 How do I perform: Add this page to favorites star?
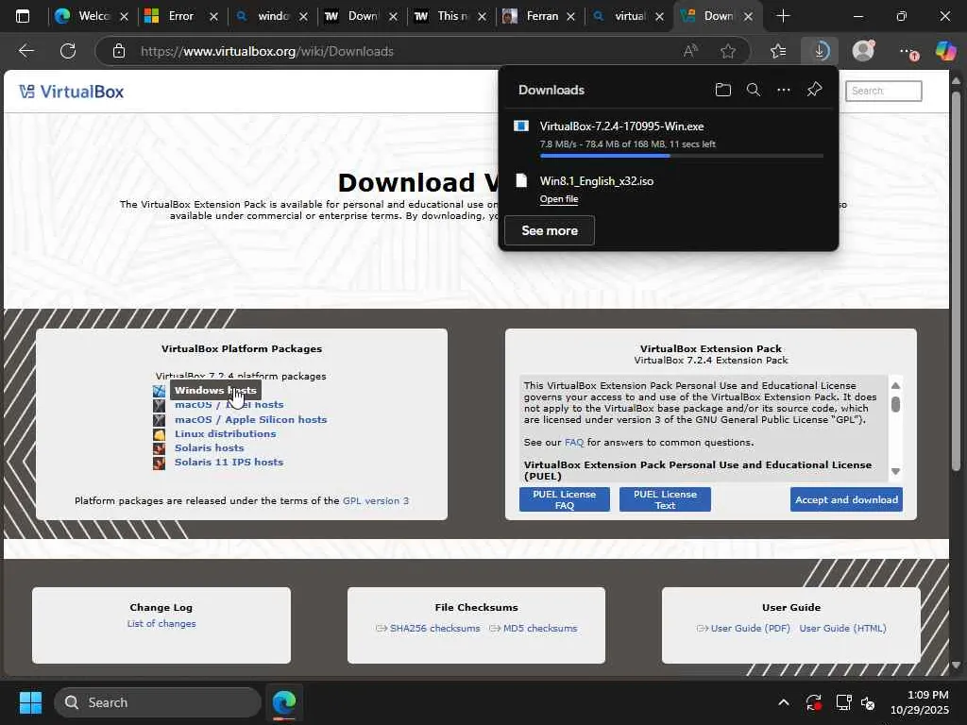(728, 51)
